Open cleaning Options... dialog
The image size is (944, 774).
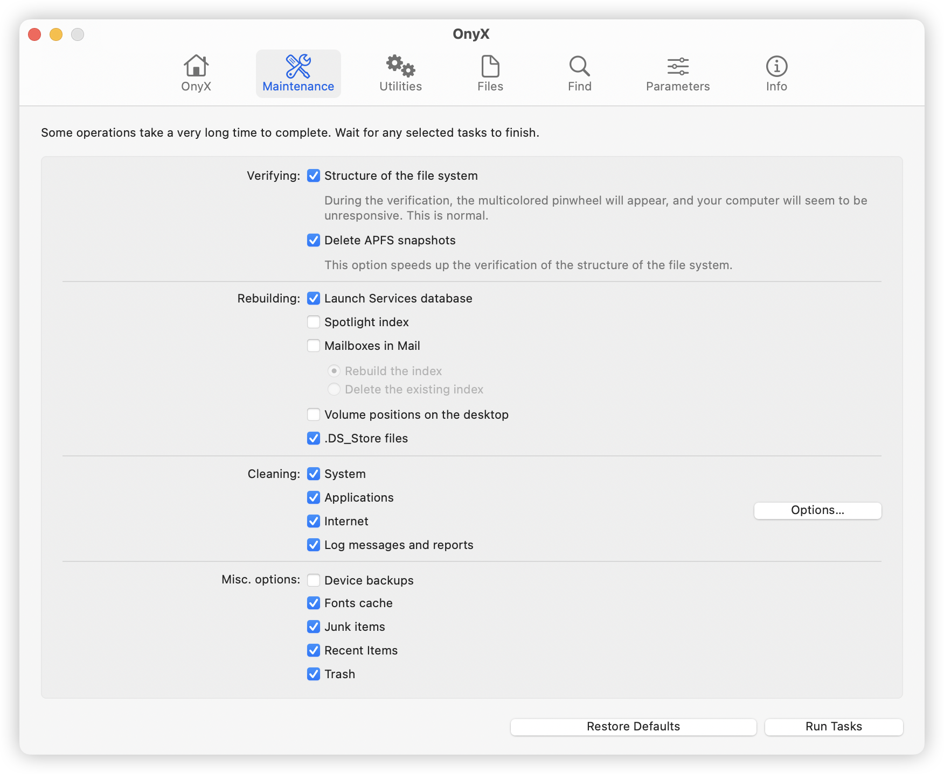[817, 510]
